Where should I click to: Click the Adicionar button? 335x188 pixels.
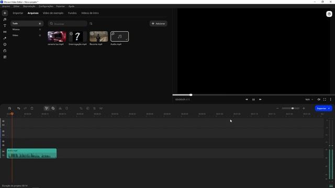(x=158, y=23)
